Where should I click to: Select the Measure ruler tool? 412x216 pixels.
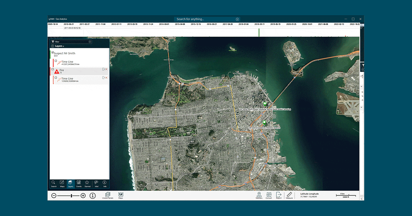pyautogui.click(x=289, y=195)
